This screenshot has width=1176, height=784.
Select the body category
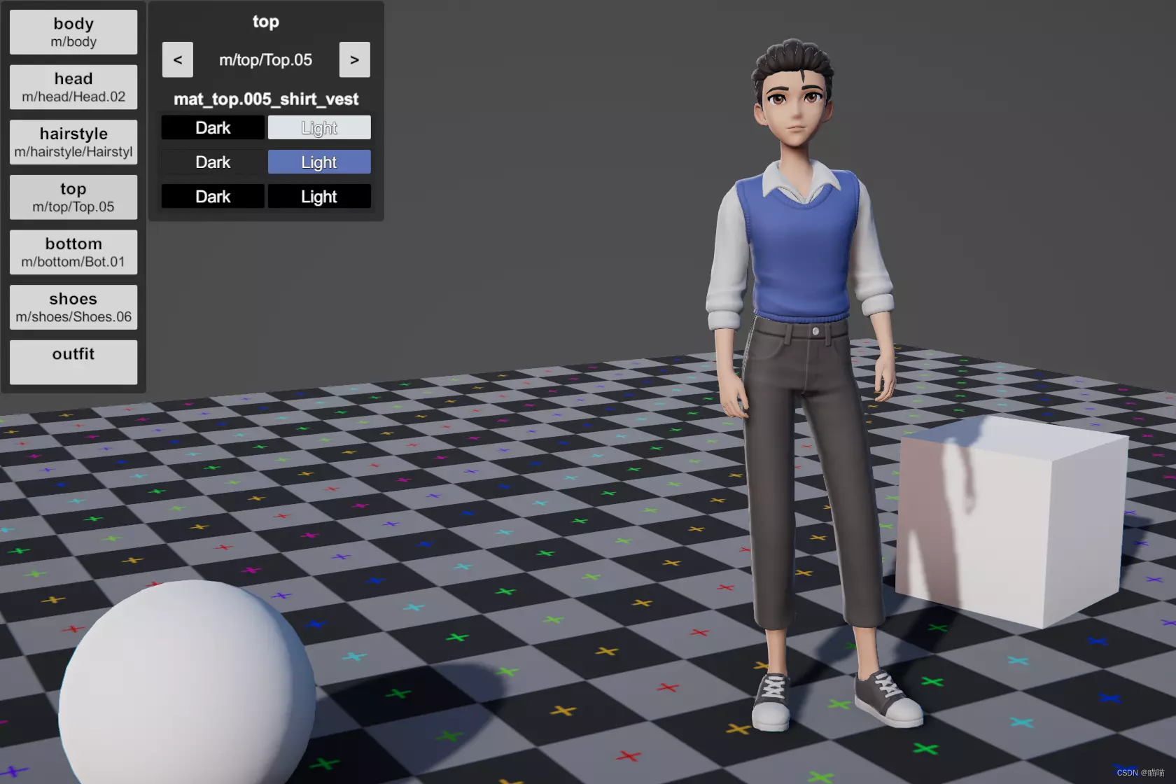pos(73,31)
